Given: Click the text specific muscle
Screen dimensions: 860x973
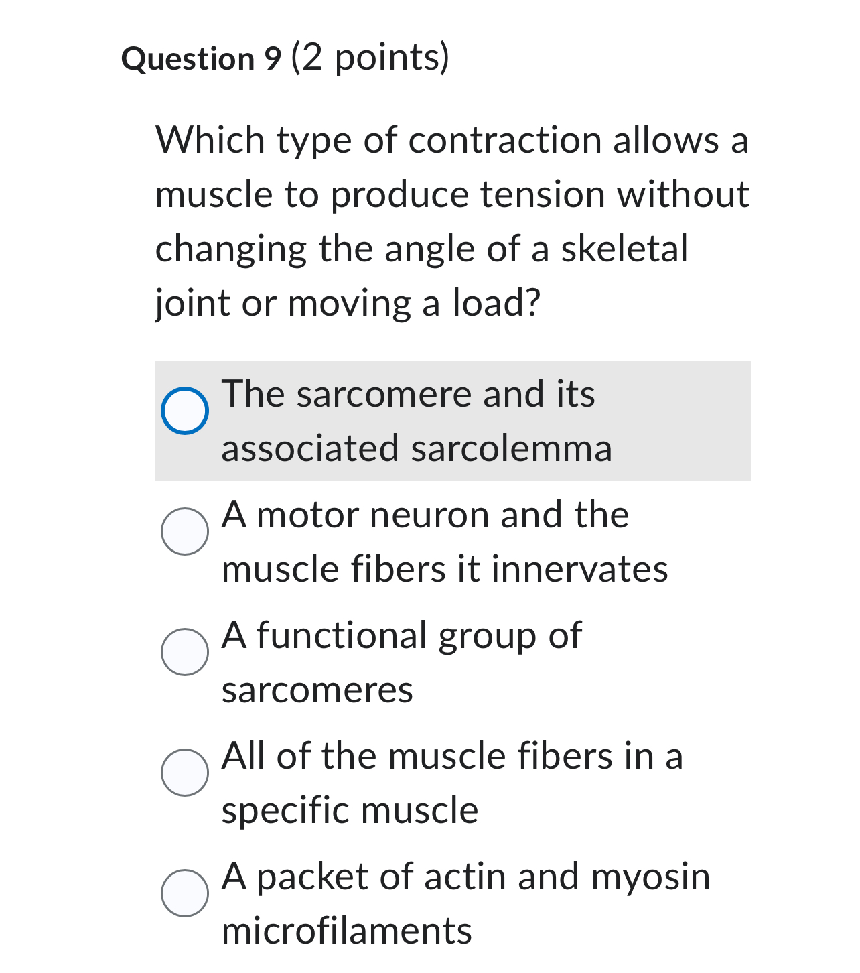Looking at the screenshot, I should pyautogui.click(x=348, y=811).
